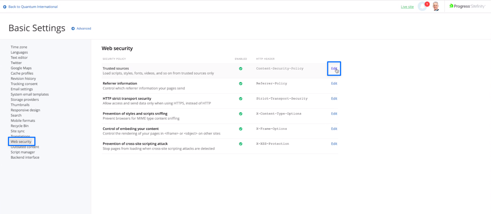Click the Referrer information policy title

120,84
